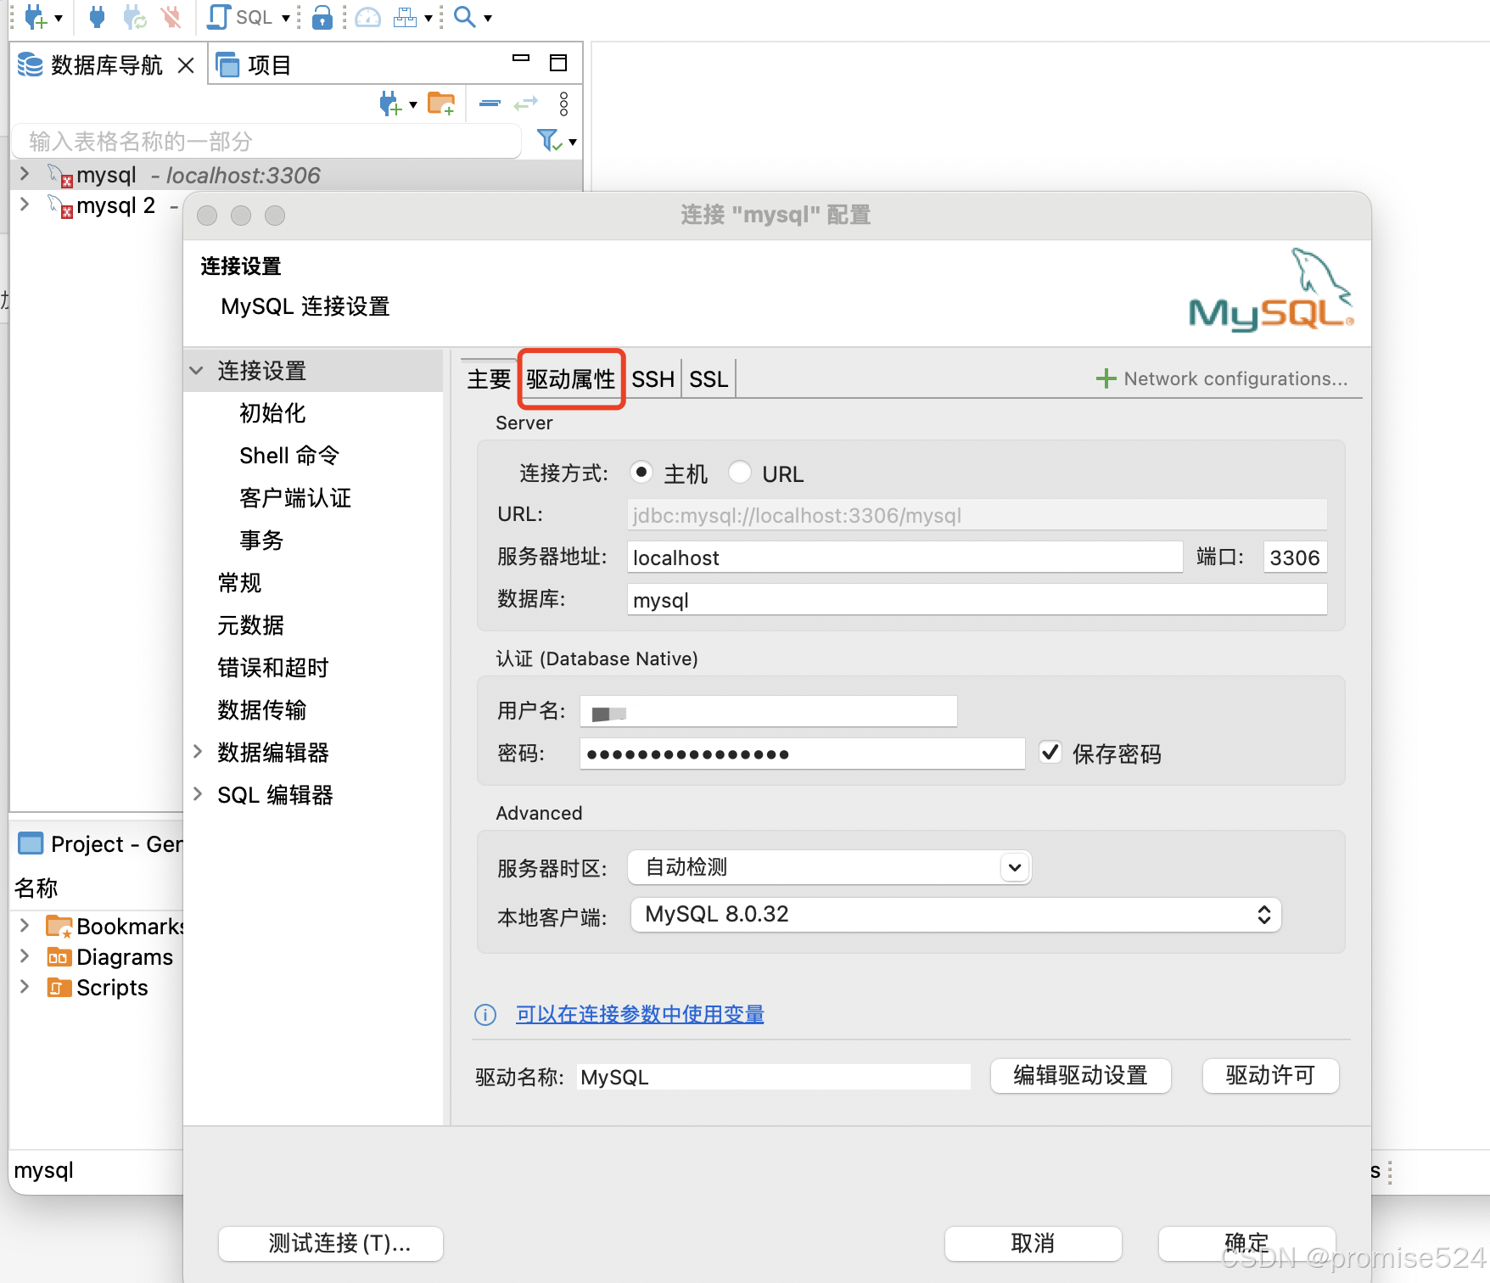Click the 确定 button
This screenshot has width=1490, height=1283.
pyautogui.click(x=1246, y=1244)
